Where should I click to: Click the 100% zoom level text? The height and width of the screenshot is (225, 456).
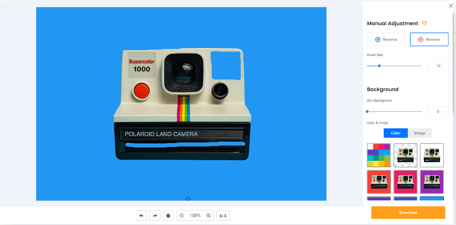point(195,215)
